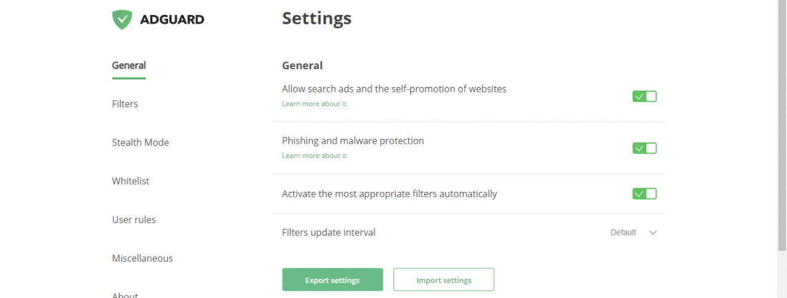Toggle Allow search ads and self-promotion switch
This screenshot has height=298, width=787.
pos(645,96)
